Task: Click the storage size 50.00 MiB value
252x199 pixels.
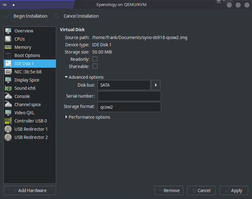Action: 102,52
